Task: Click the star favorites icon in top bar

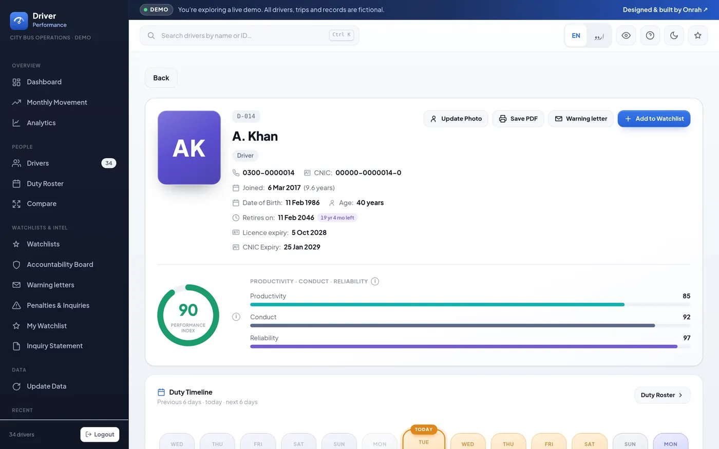Action: [x=698, y=35]
